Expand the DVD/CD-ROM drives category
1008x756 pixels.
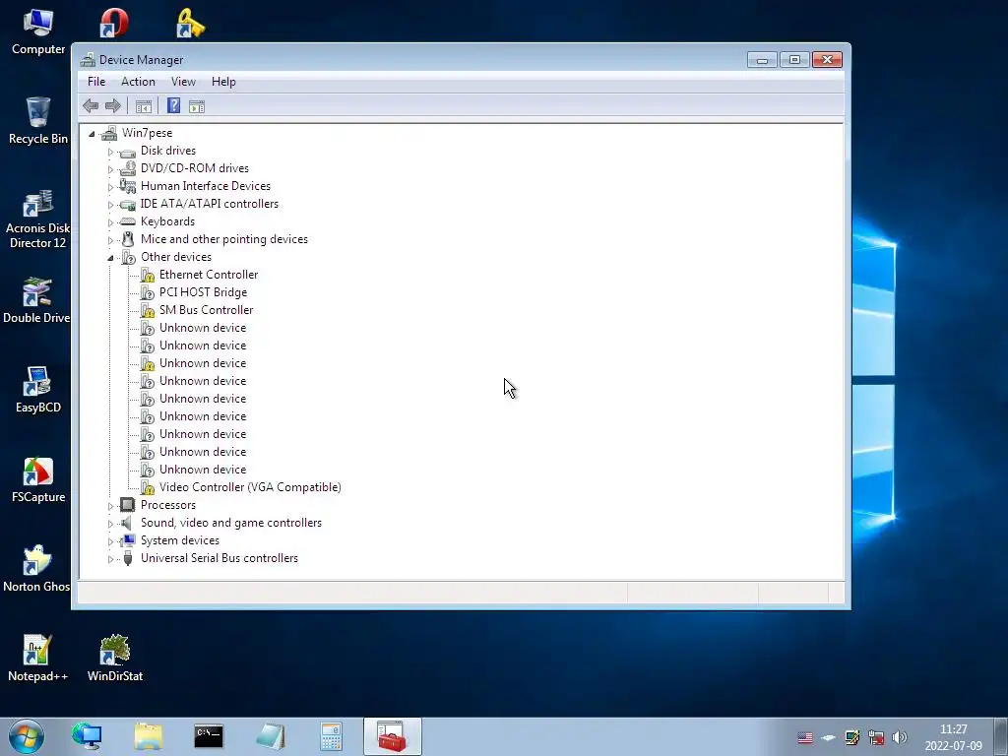pos(110,169)
